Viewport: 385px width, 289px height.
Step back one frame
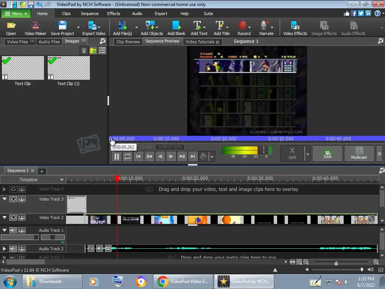click(x=160, y=156)
